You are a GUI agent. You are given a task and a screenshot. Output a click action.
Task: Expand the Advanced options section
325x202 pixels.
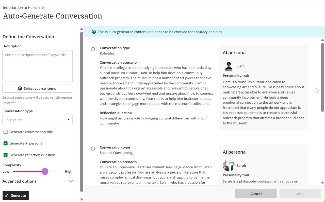pos(20,181)
